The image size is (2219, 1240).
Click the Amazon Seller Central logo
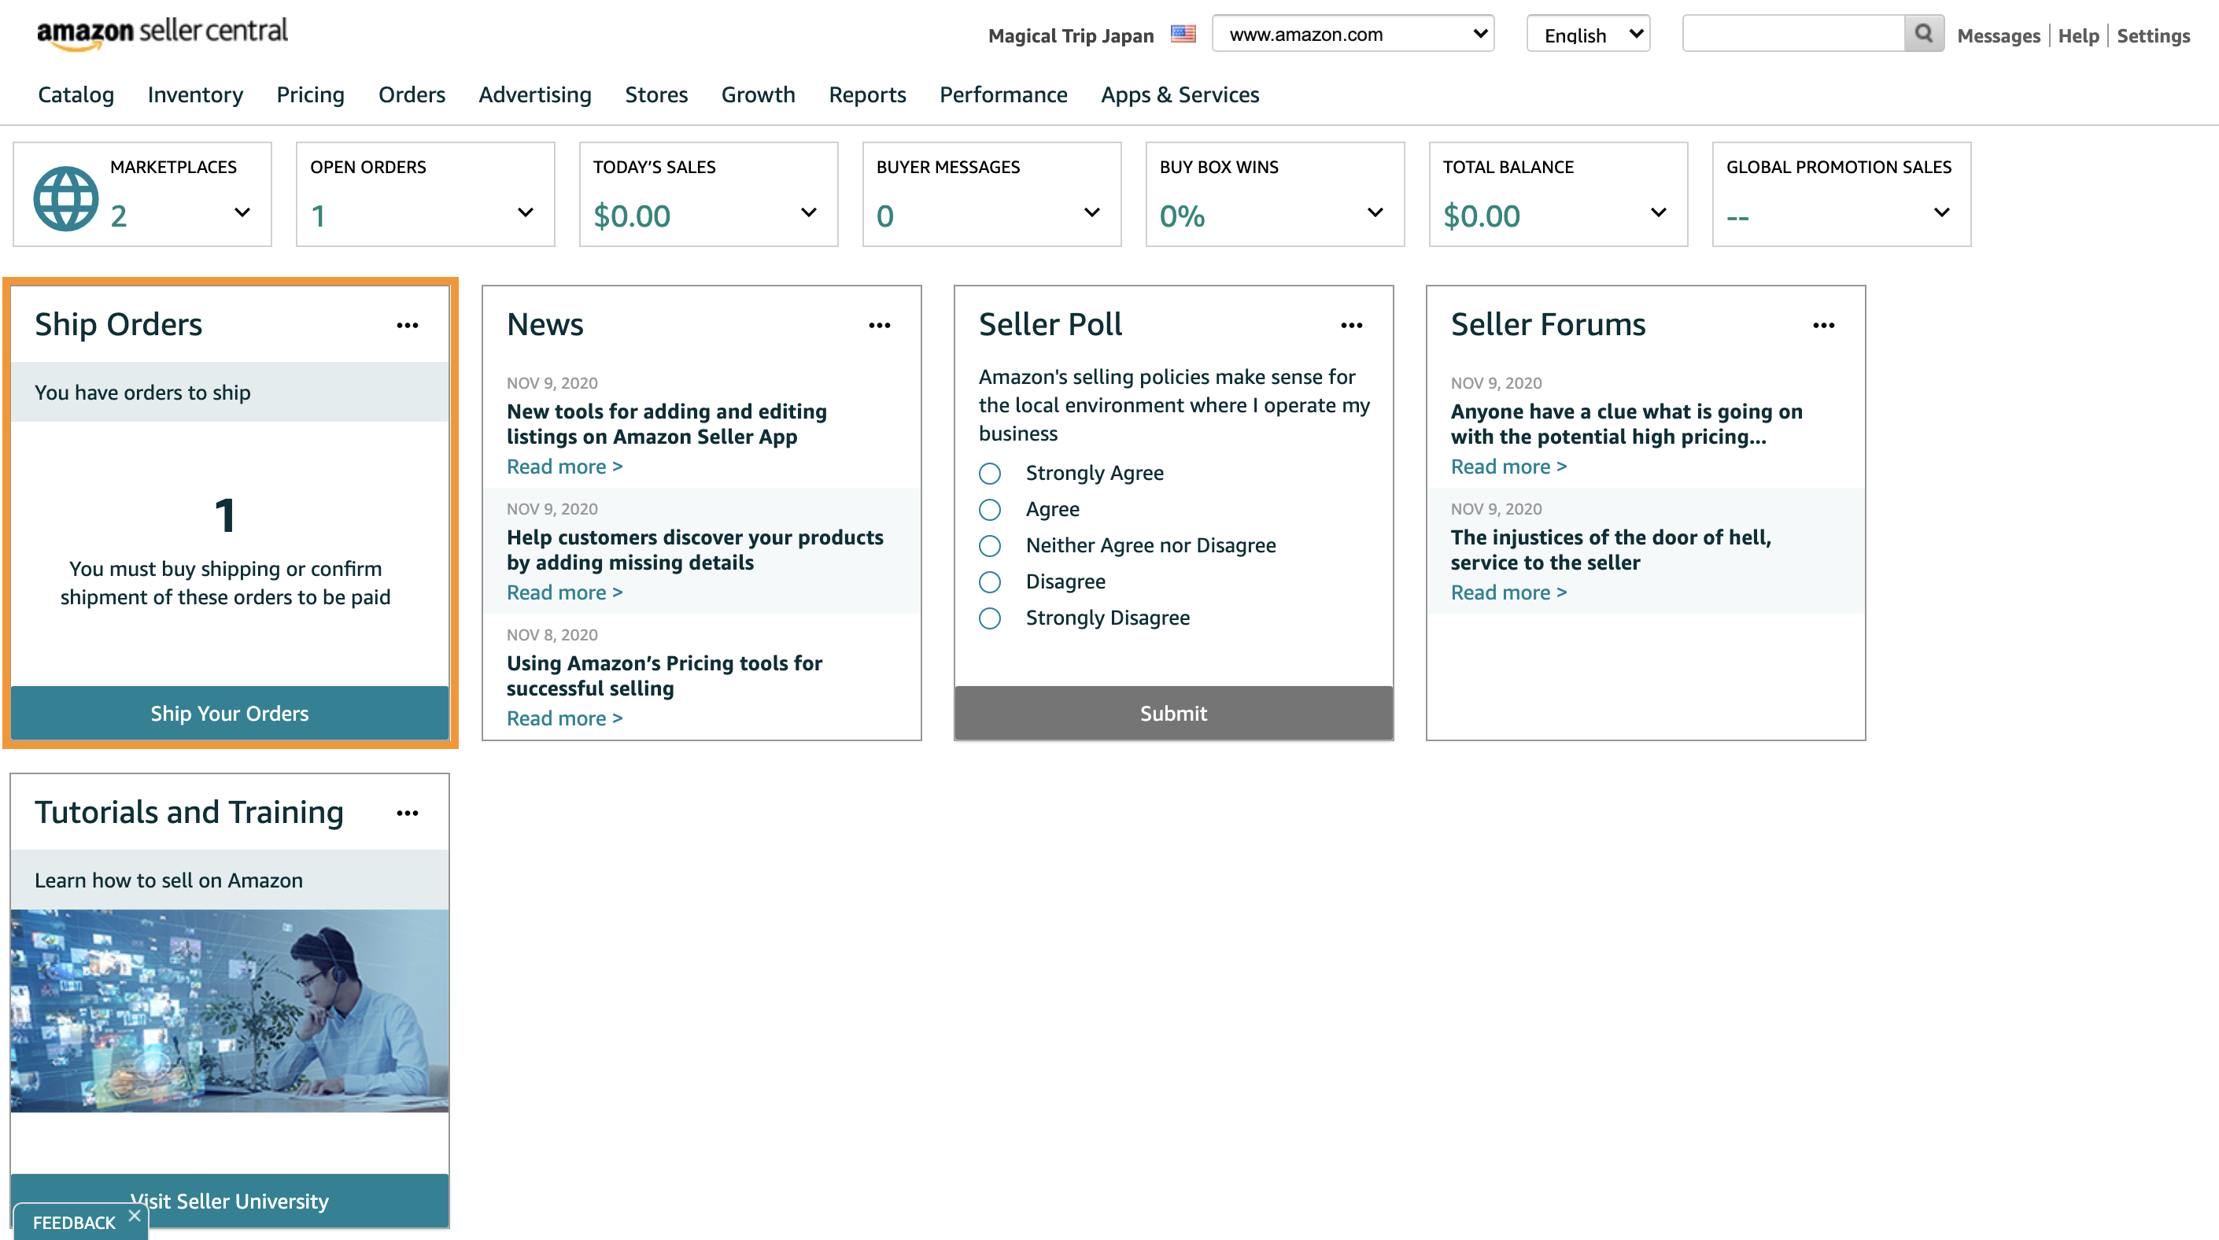[x=162, y=33]
